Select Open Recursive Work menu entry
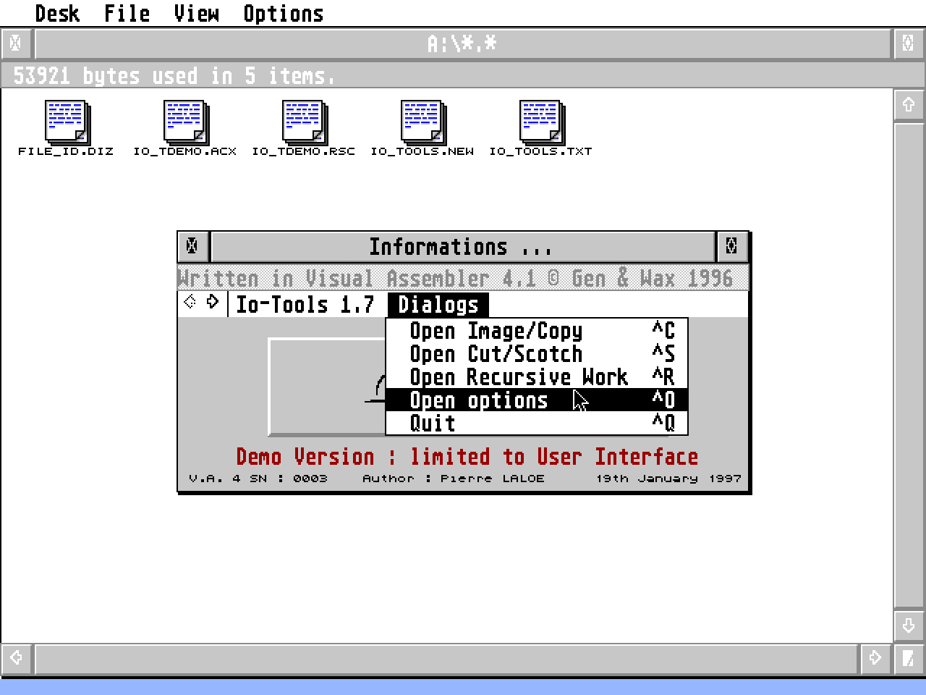 tap(519, 377)
